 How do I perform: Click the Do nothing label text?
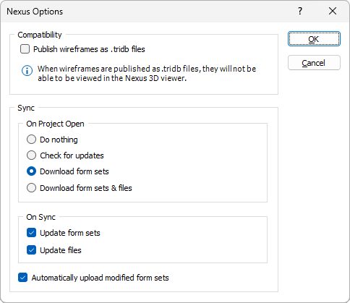point(59,140)
